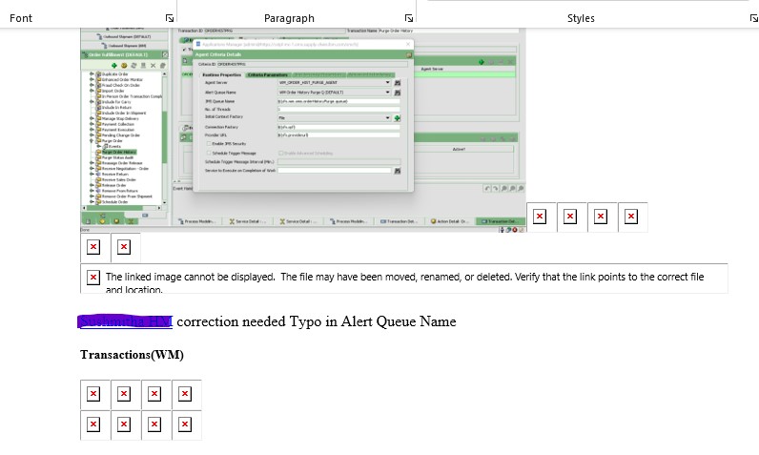Close the Applications Manager dialog in screenshot
759x455 pixels.
tap(408, 44)
